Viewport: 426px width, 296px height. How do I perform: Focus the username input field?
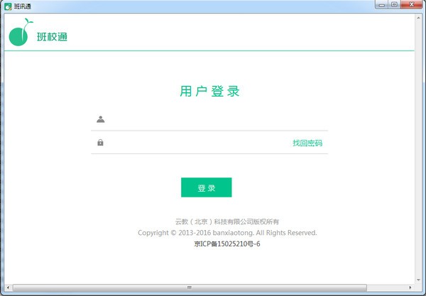pyautogui.click(x=209, y=119)
